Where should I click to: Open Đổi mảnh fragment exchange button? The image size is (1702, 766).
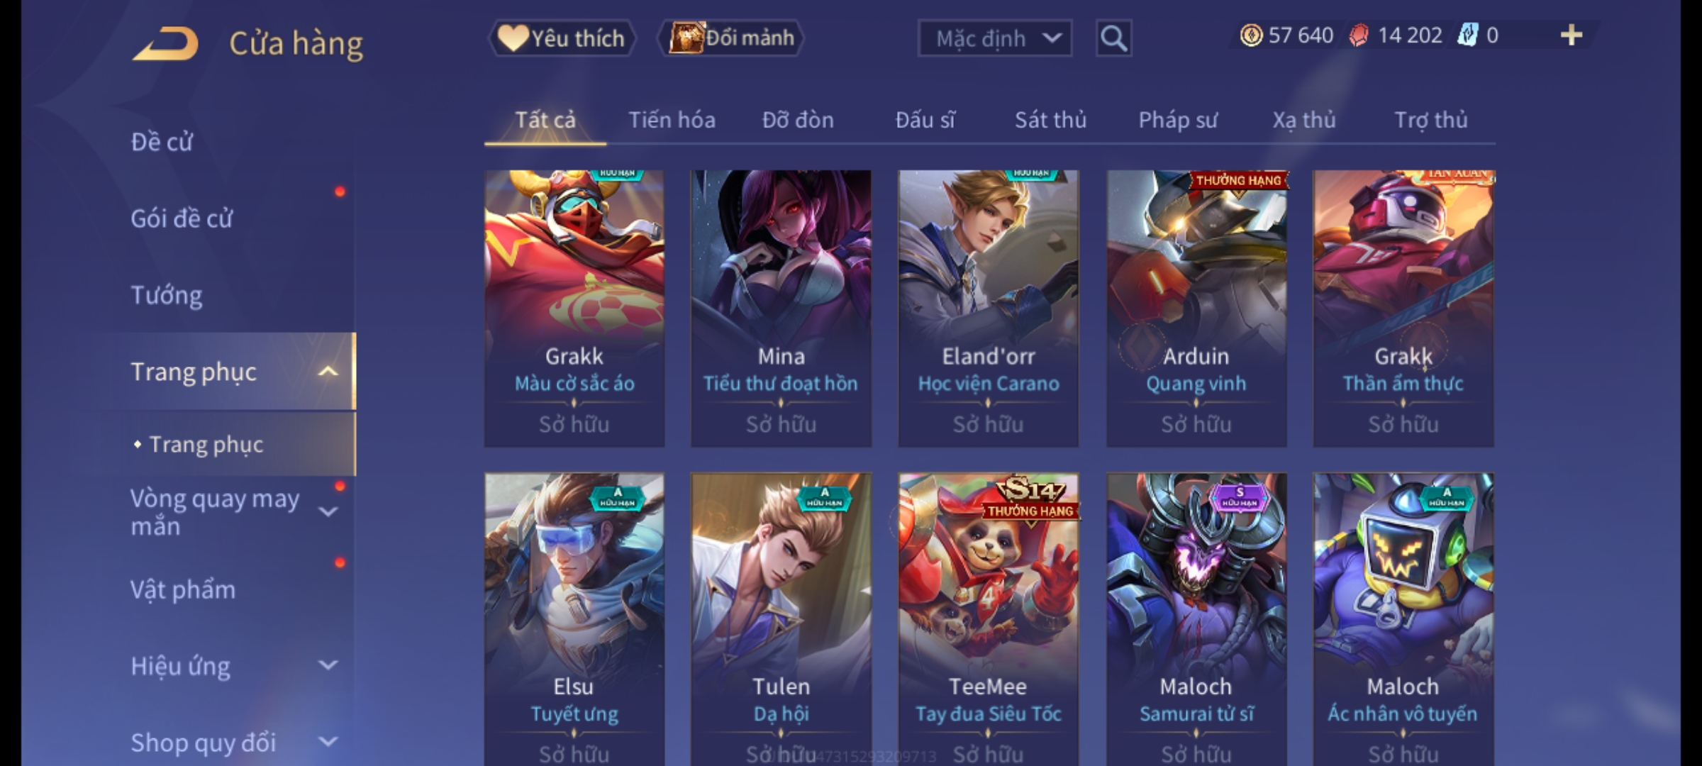pos(730,38)
